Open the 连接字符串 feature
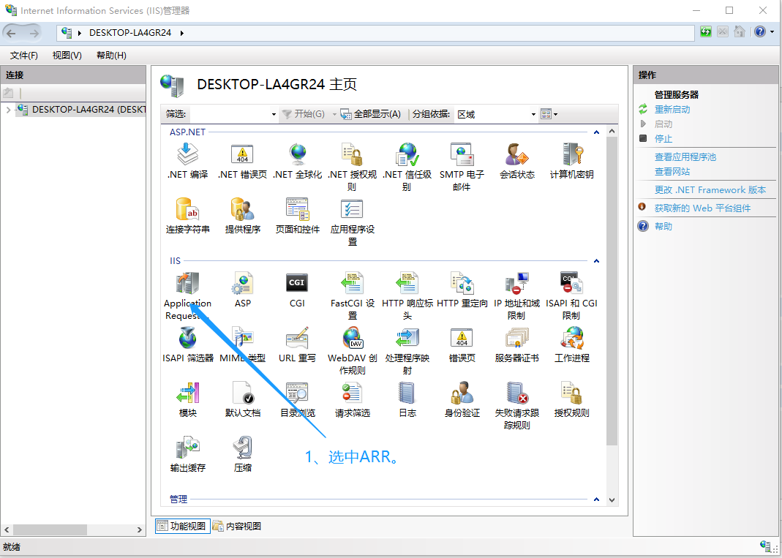 (x=187, y=216)
